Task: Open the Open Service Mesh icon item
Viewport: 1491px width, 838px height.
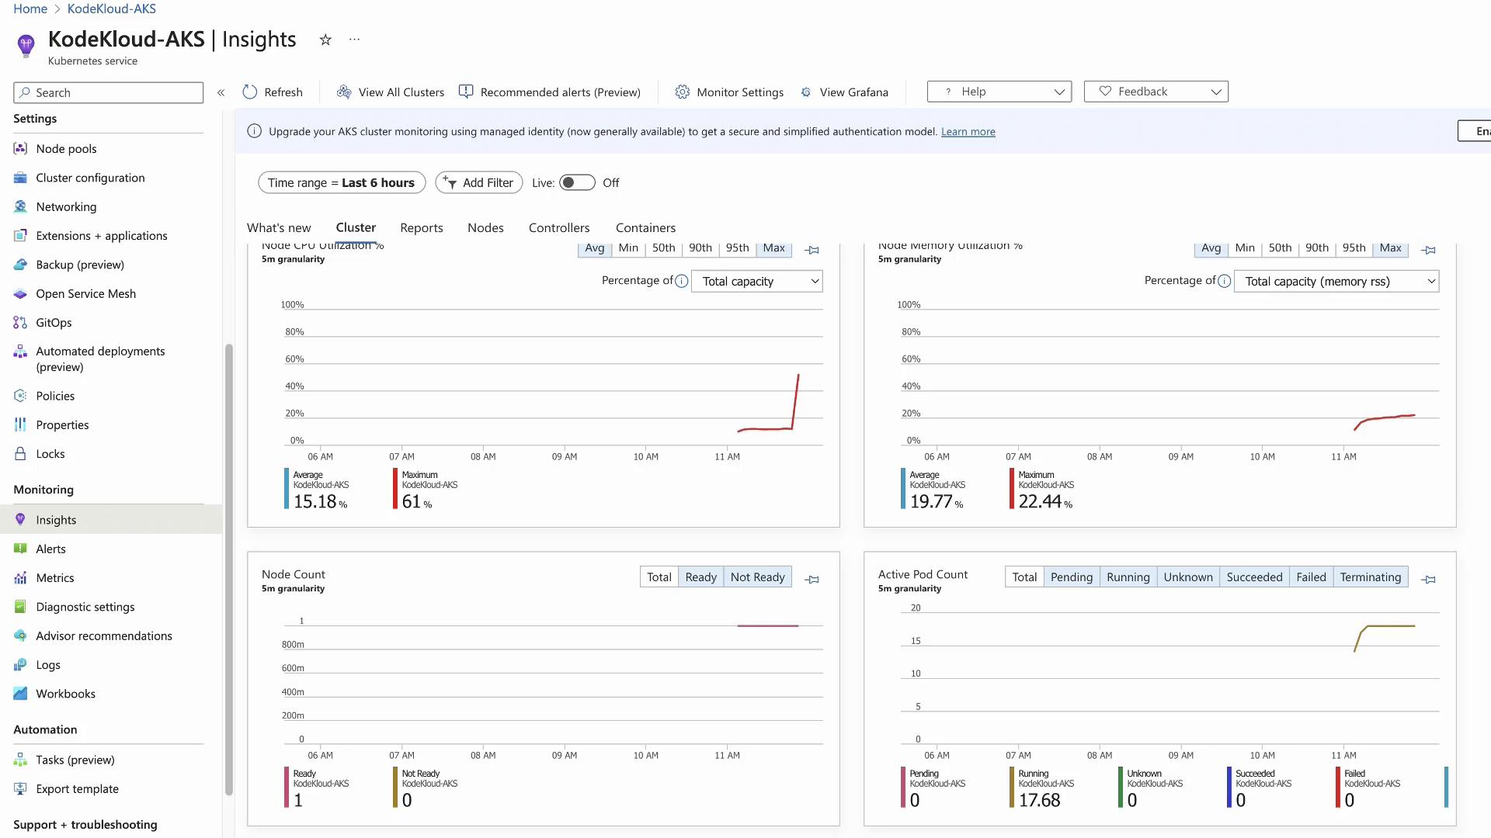Action: pos(21,293)
